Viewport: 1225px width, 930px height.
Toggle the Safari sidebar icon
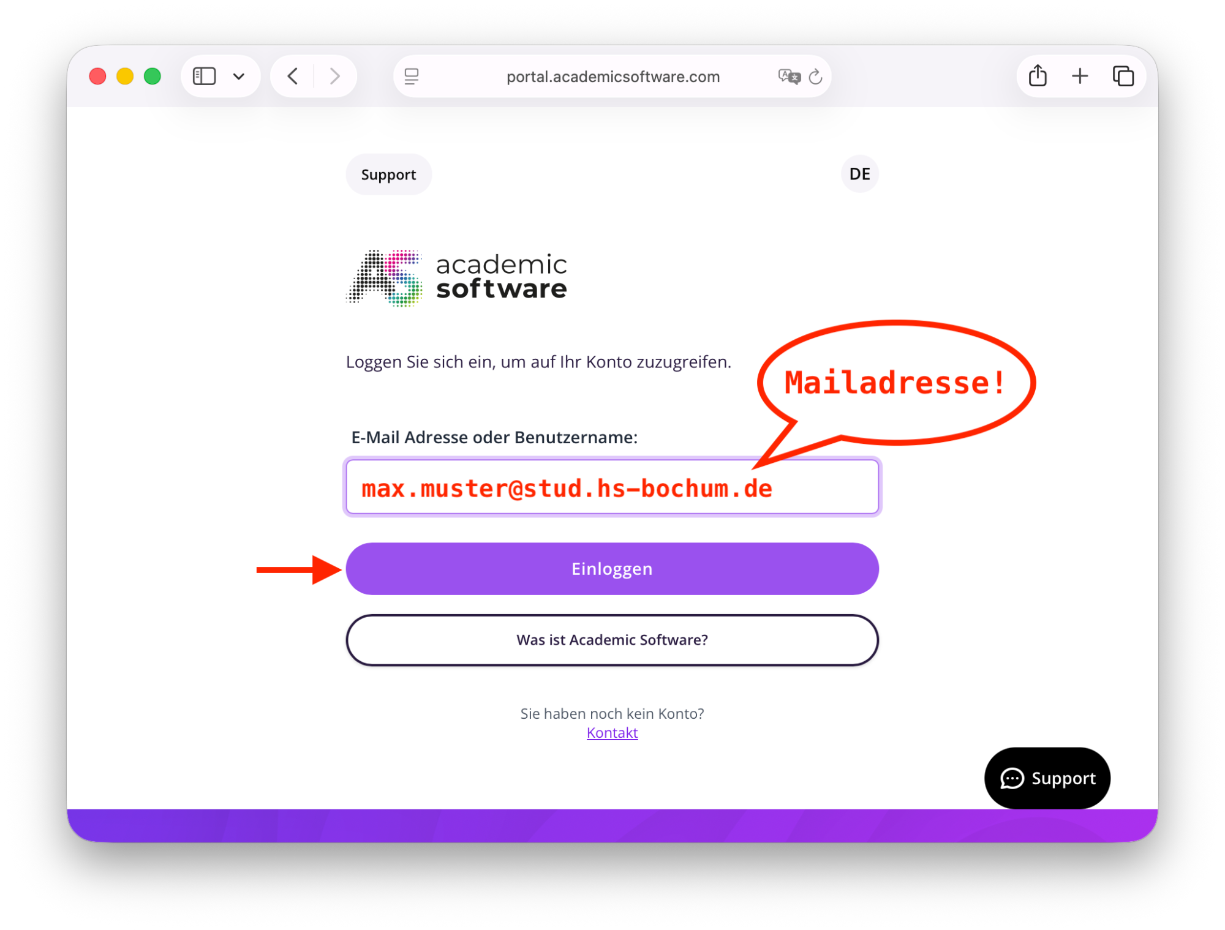[204, 77]
